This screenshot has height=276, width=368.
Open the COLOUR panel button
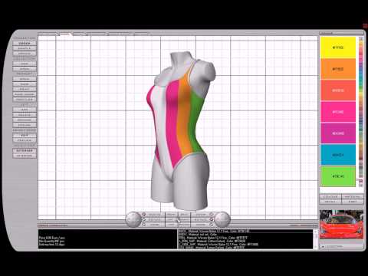click(330, 197)
